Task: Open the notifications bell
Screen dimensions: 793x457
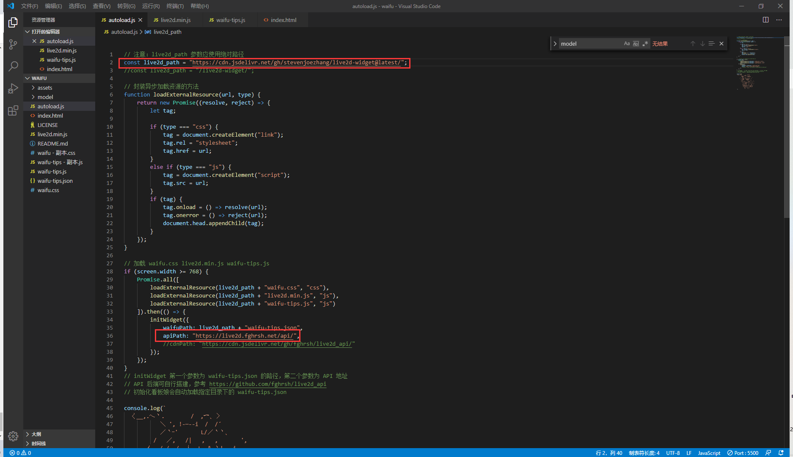Action: click(x=781, y=453)
